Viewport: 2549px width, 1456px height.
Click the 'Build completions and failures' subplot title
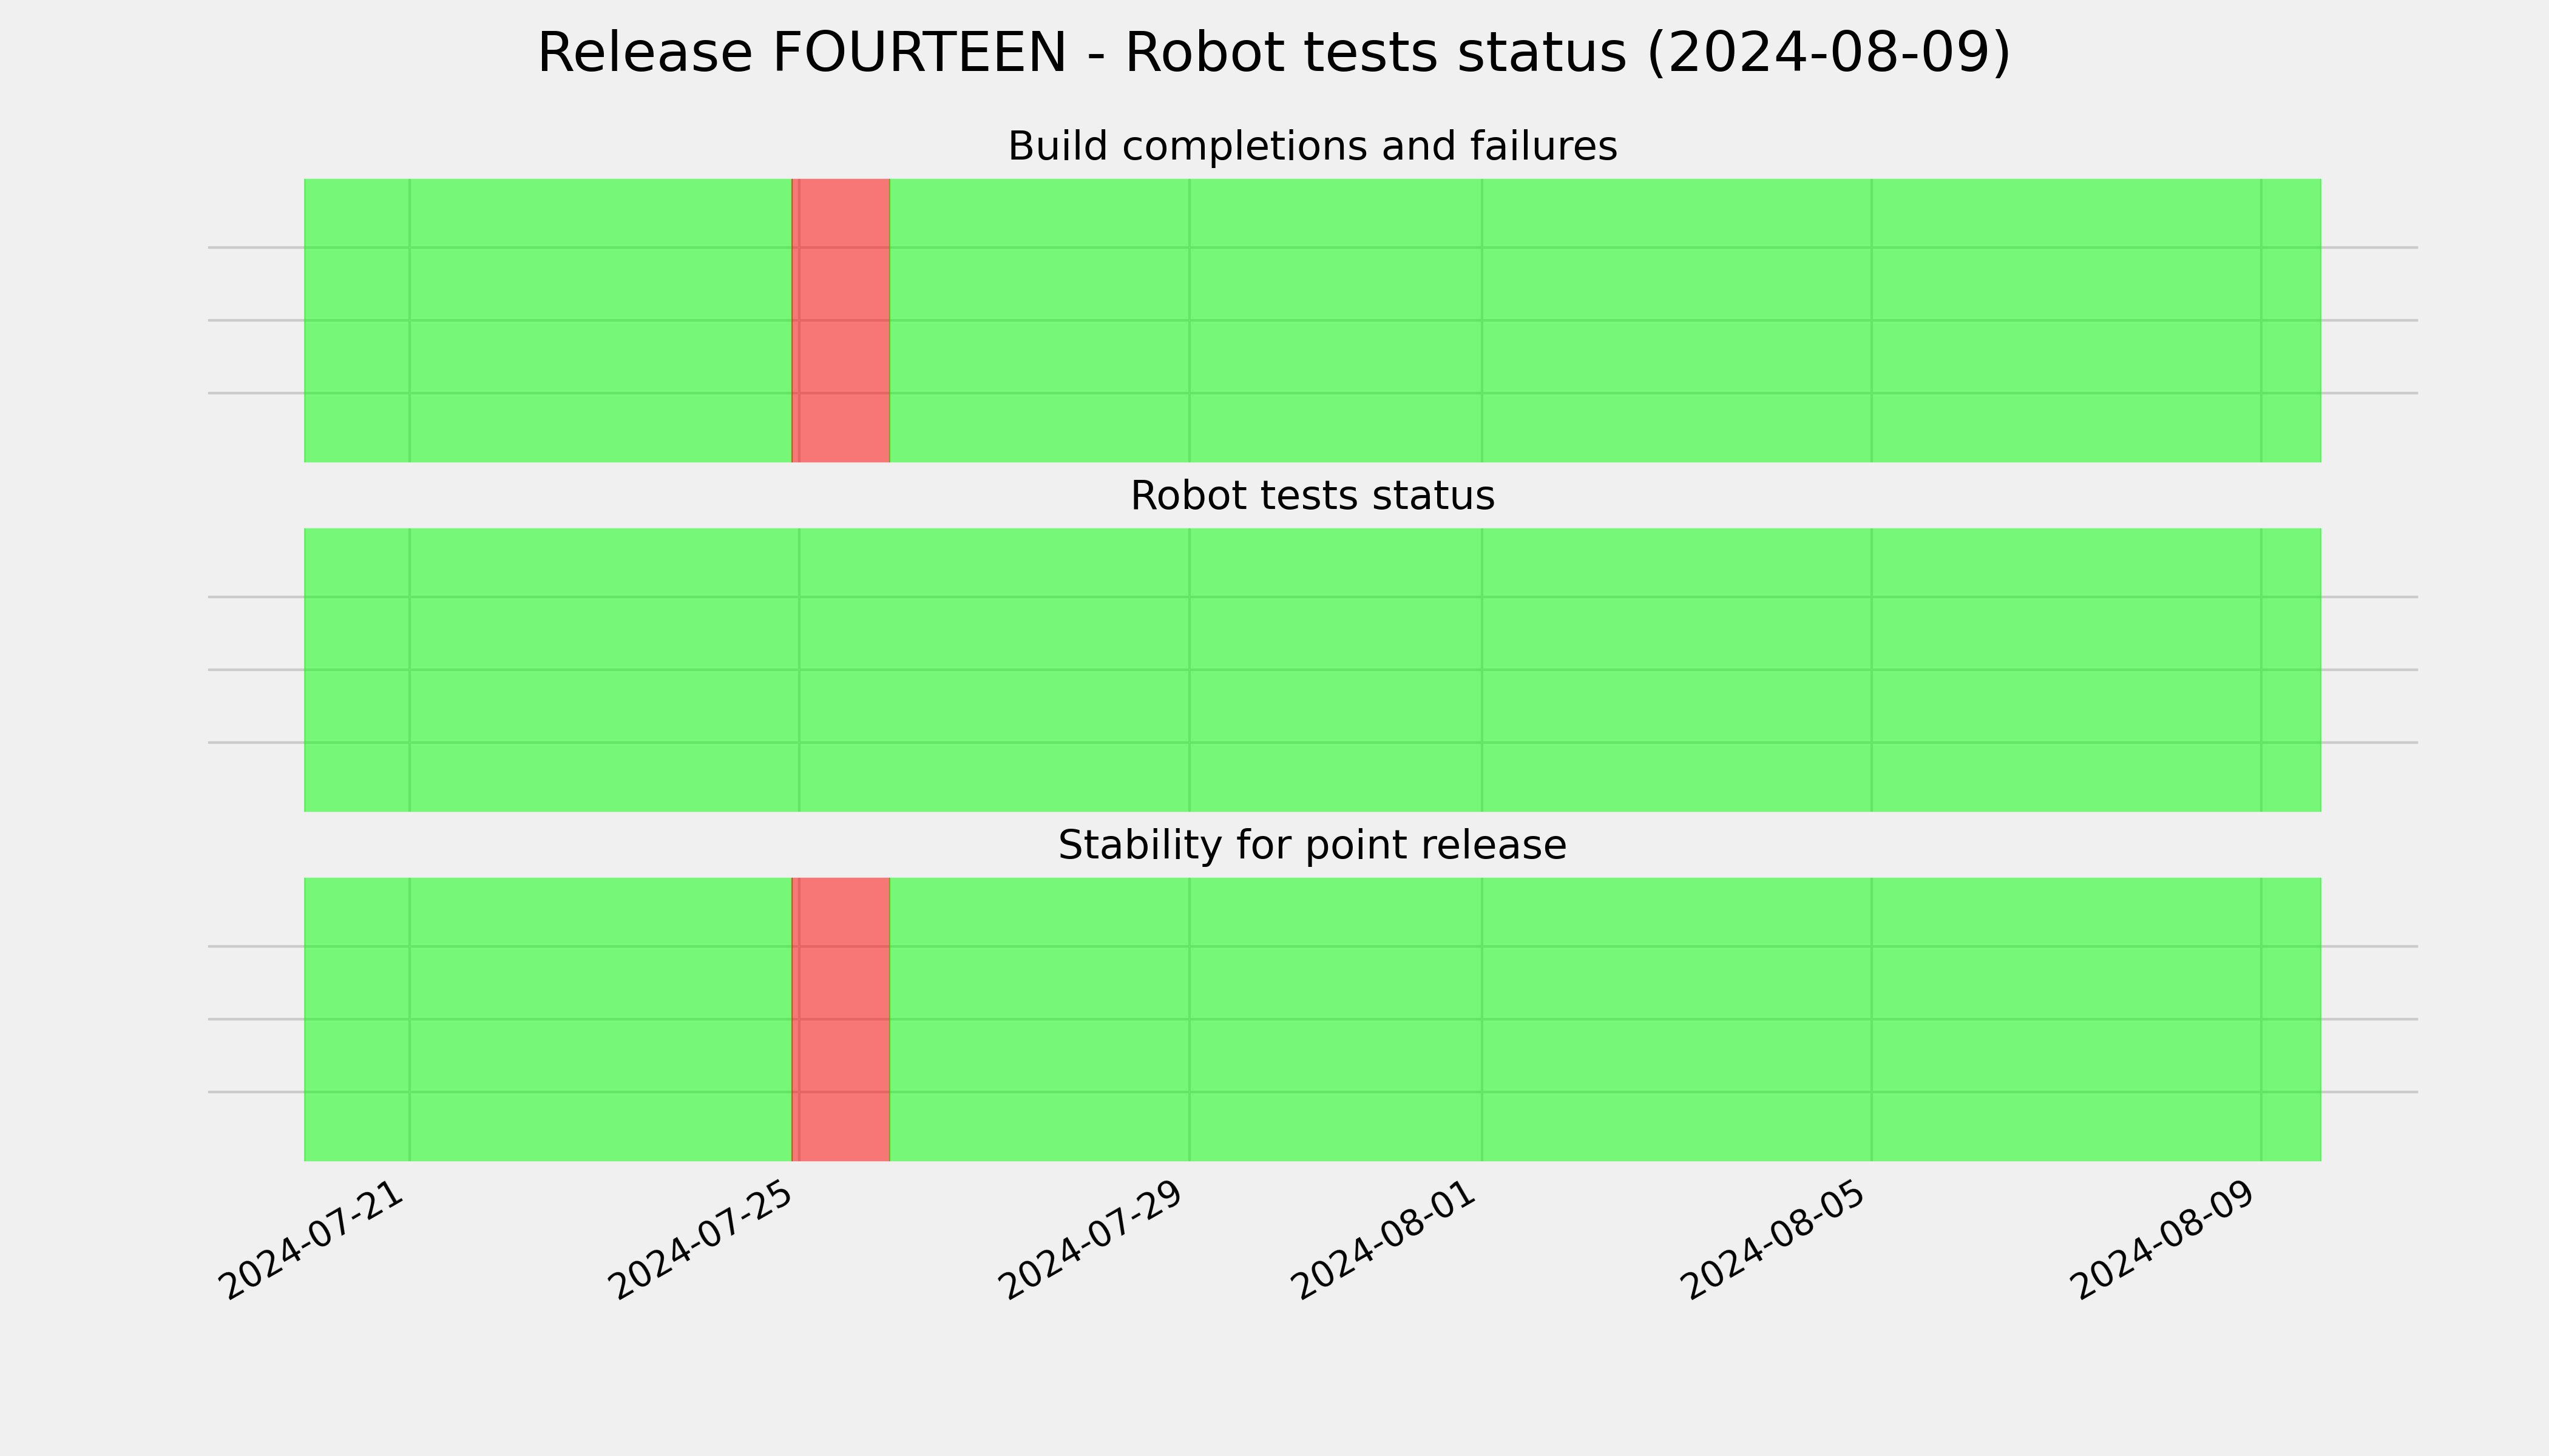1312,146
